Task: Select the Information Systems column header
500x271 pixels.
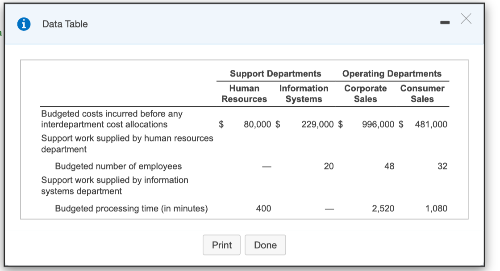Action: (304, 93)
